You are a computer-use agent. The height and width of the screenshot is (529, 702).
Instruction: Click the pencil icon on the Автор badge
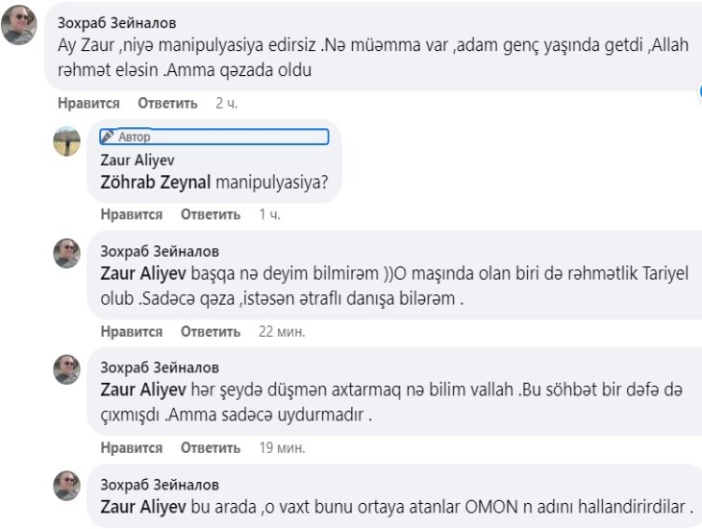coord(108,137)
